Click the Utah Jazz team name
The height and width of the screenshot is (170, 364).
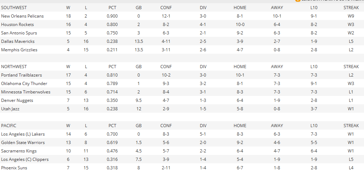point(10,109)
